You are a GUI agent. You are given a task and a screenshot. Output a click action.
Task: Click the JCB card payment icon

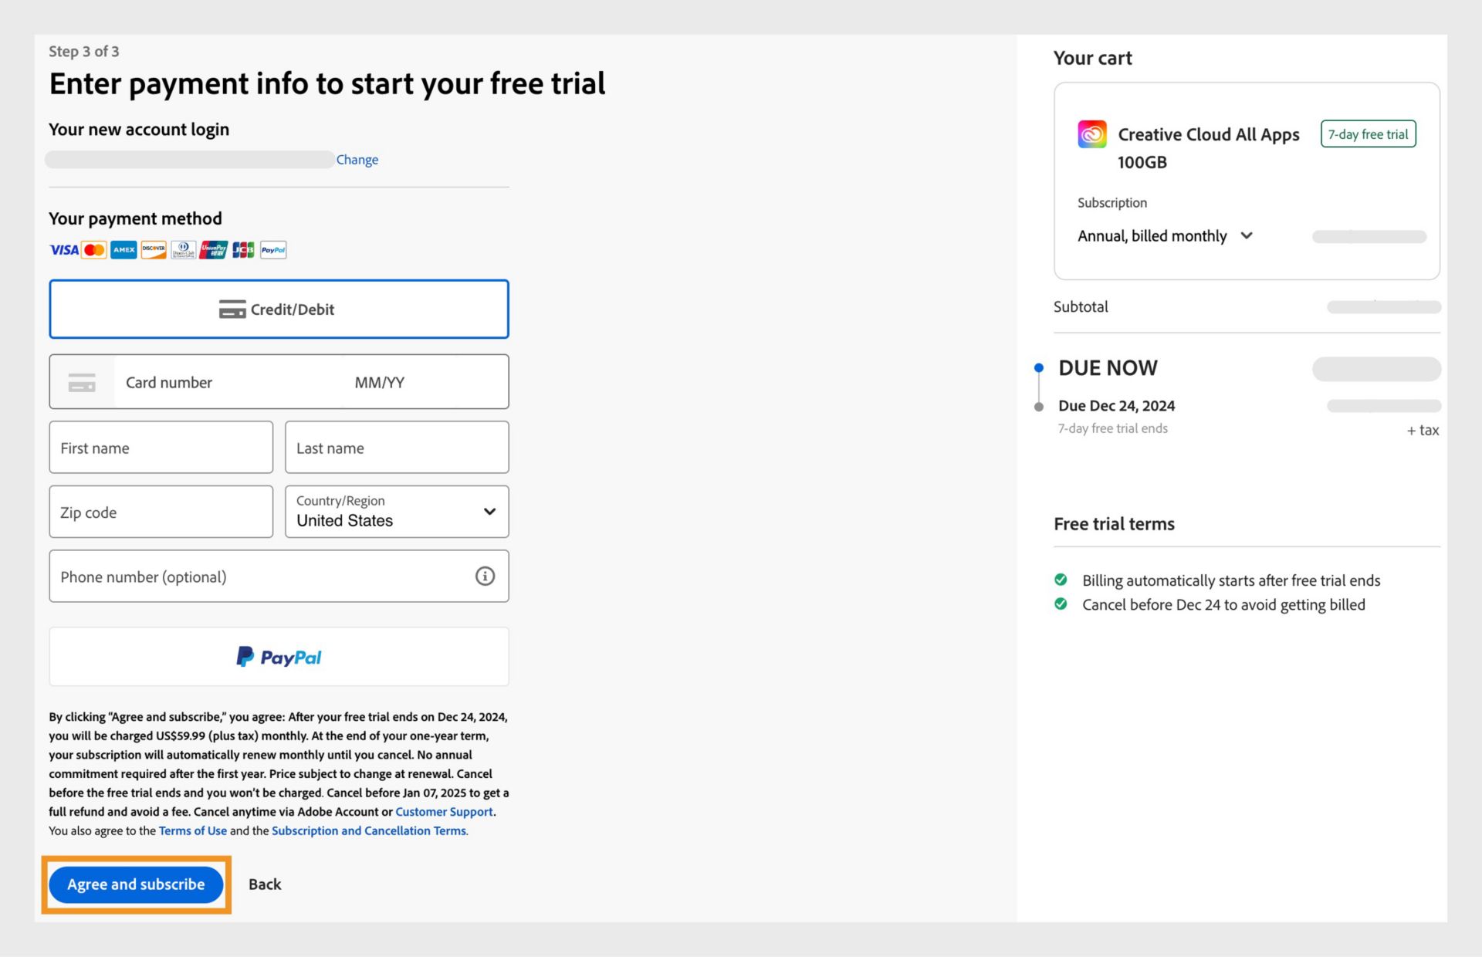242,249
